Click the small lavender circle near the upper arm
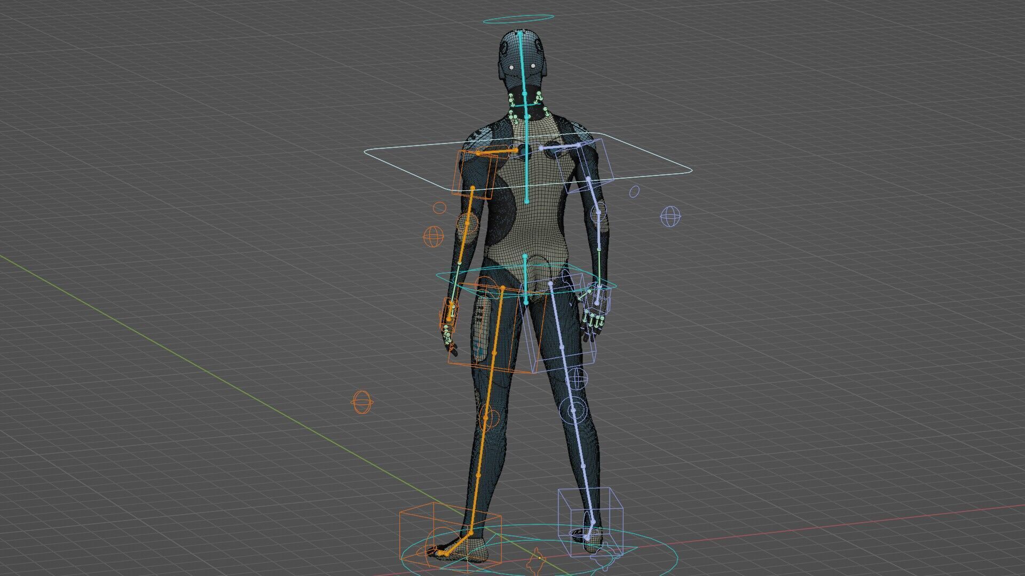 [x=634, y=191]
